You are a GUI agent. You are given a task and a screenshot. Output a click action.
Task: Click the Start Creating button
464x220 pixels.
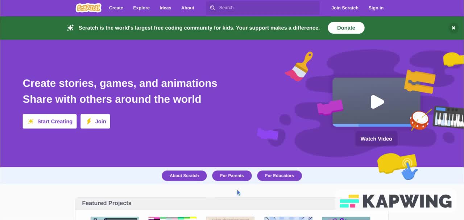pyautogui.click(x=50, y=122)
